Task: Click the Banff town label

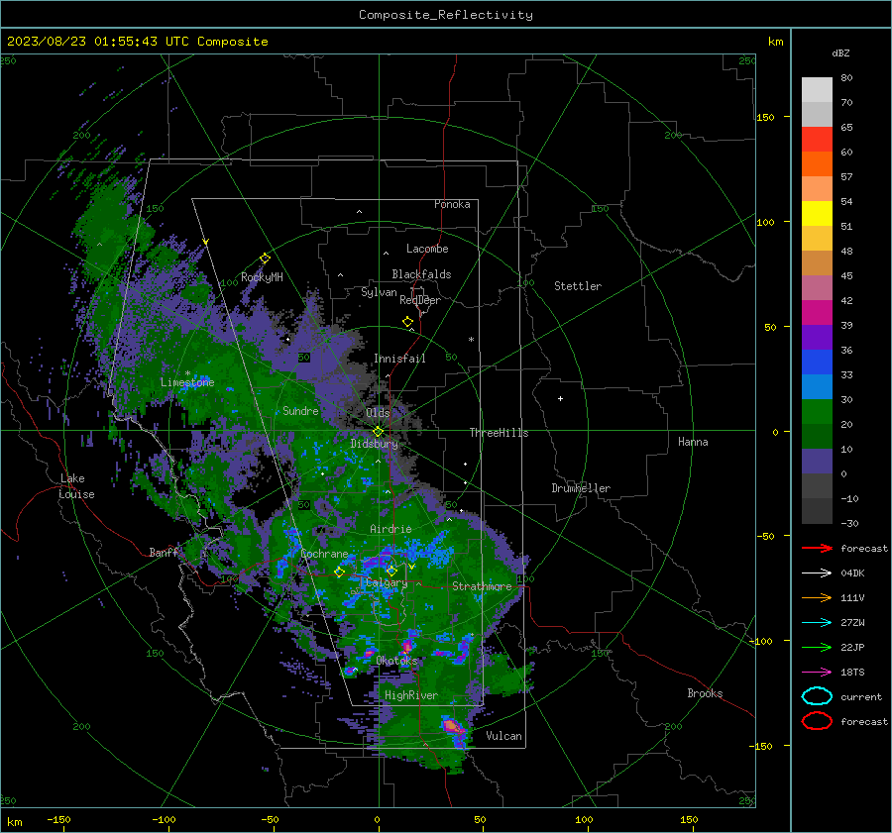Action: click(x=164, y=552)
